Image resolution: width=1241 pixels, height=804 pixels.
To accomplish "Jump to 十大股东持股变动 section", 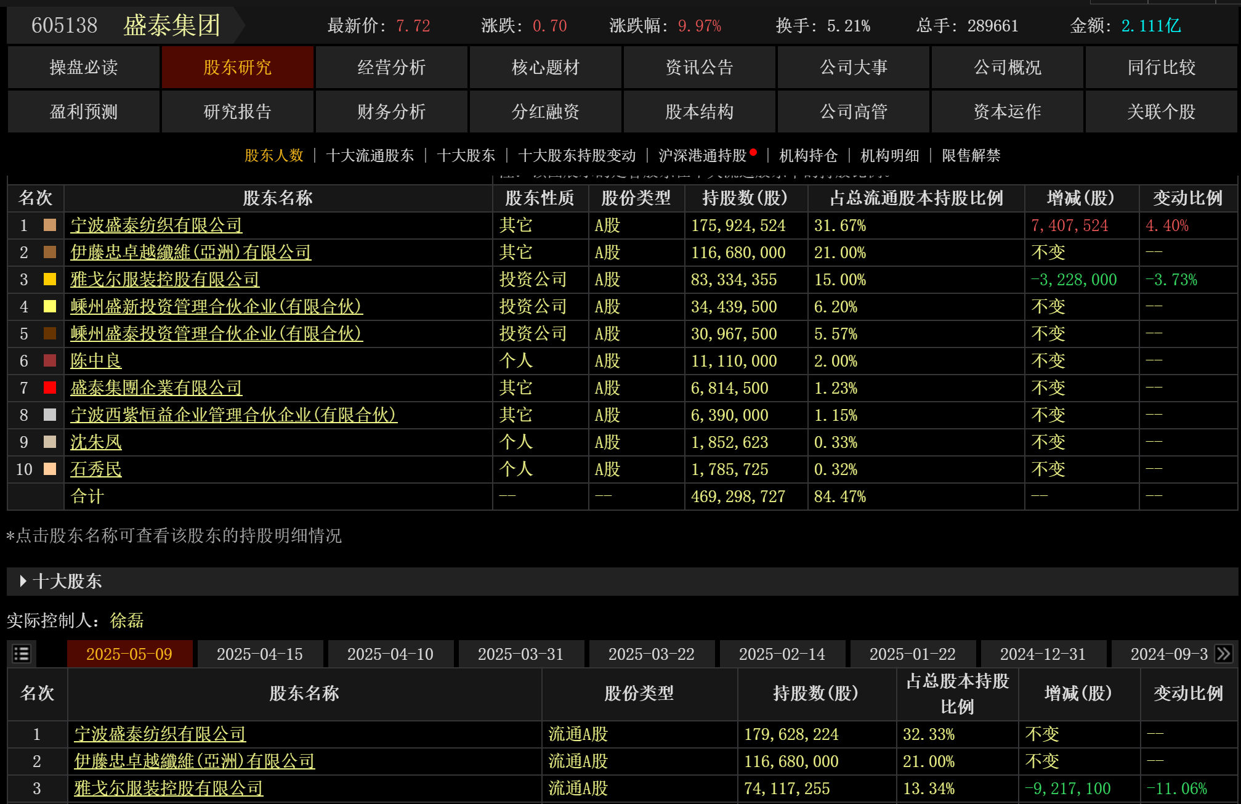I will click(577, 155).
